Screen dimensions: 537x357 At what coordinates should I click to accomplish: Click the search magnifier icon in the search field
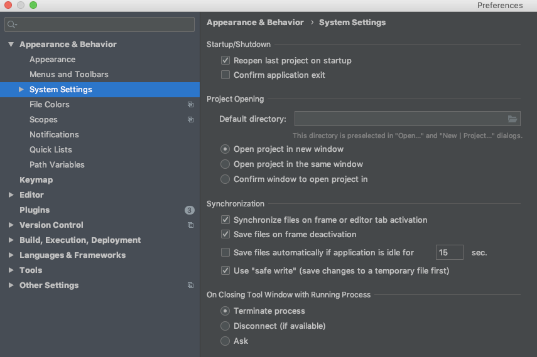(x=12, y=24)
